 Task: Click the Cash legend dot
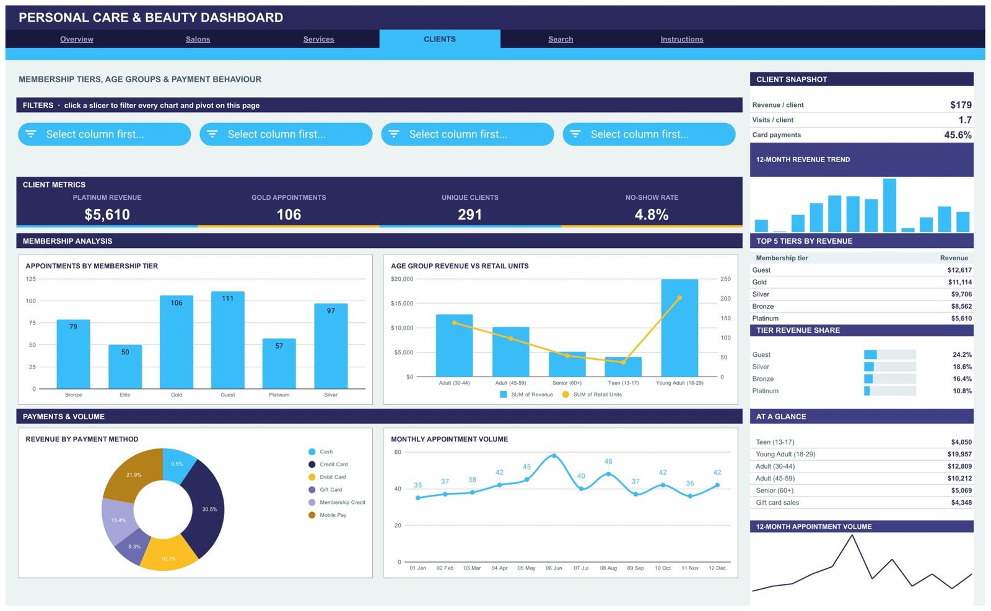(312, 452)
